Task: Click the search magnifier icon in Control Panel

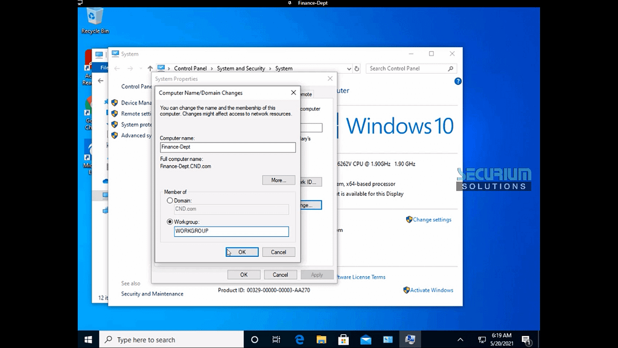Action: tap(450, 69)
